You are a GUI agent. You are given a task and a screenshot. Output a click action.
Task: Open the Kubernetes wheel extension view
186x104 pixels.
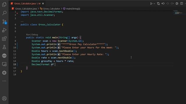4,73
